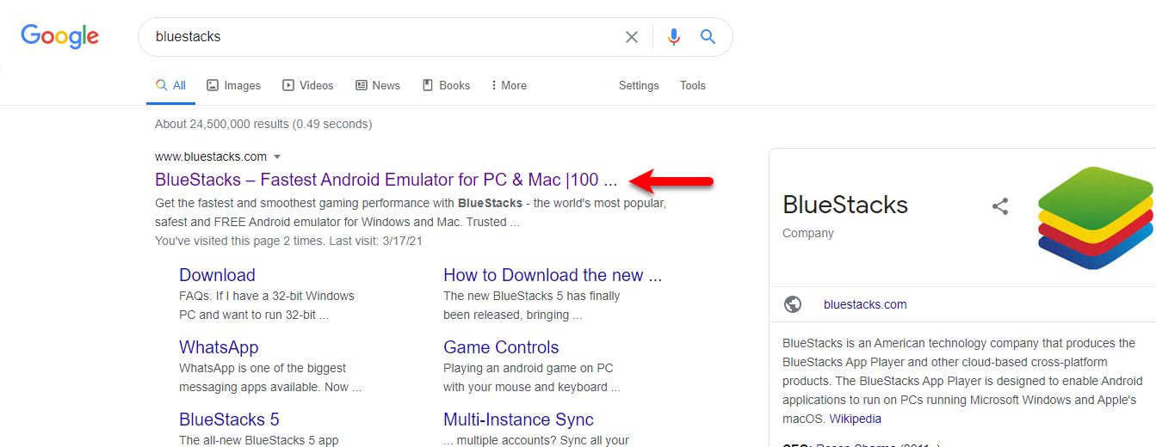Start voice search with microphone icon
1156x447 pixels.
point(674,37)
